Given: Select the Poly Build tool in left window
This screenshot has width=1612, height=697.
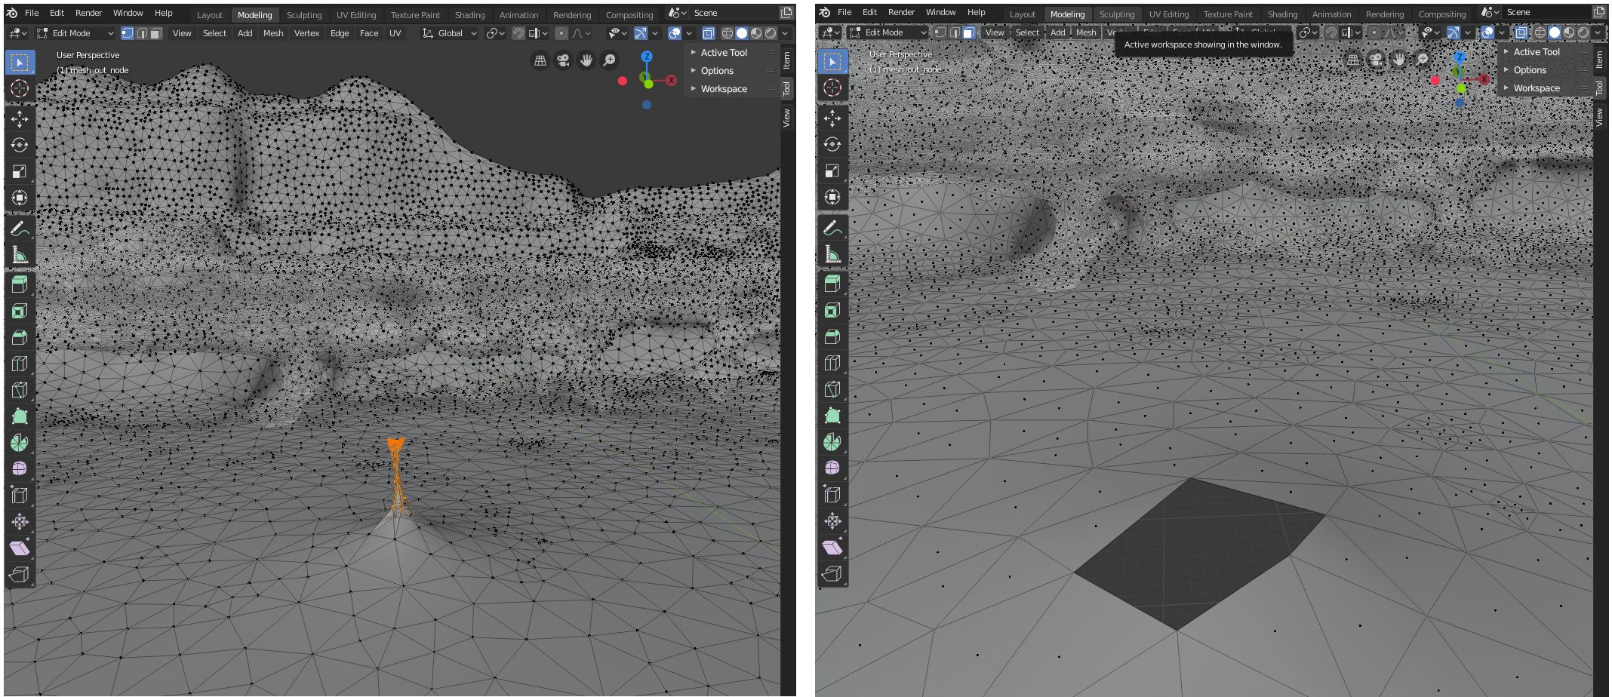Looking at the screenshot, I should coord(20,416).
